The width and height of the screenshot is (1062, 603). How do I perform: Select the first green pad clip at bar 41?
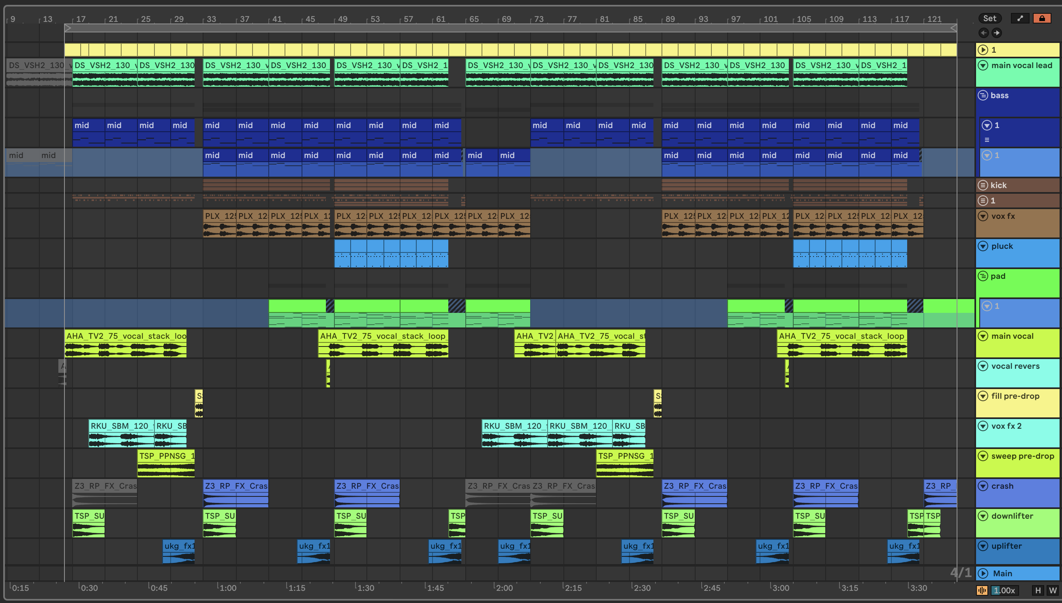click(x=297, y=313)
